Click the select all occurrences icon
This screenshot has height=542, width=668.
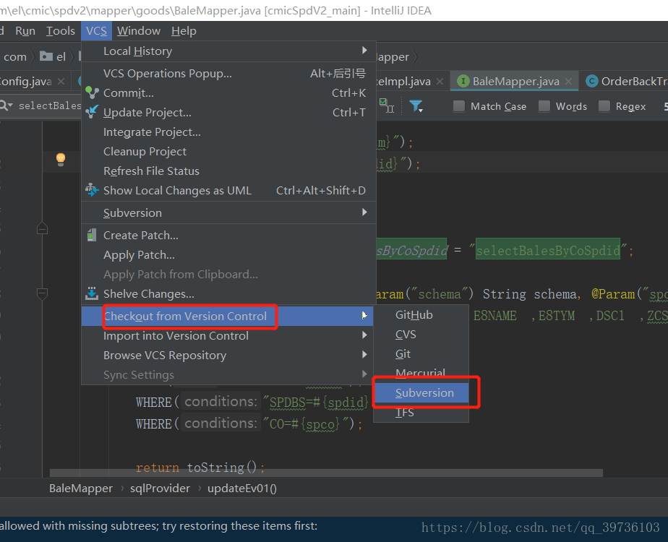387,106
